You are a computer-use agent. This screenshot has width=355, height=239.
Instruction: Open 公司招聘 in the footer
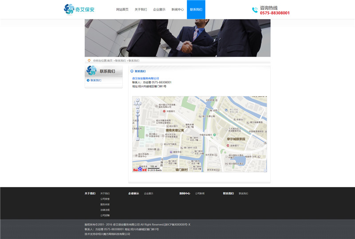coord(105,216)
